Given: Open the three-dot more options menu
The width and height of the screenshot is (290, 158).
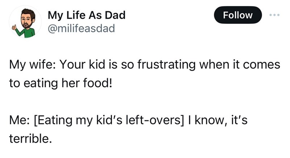Looking at the screenshot, I should pos(274,15).
